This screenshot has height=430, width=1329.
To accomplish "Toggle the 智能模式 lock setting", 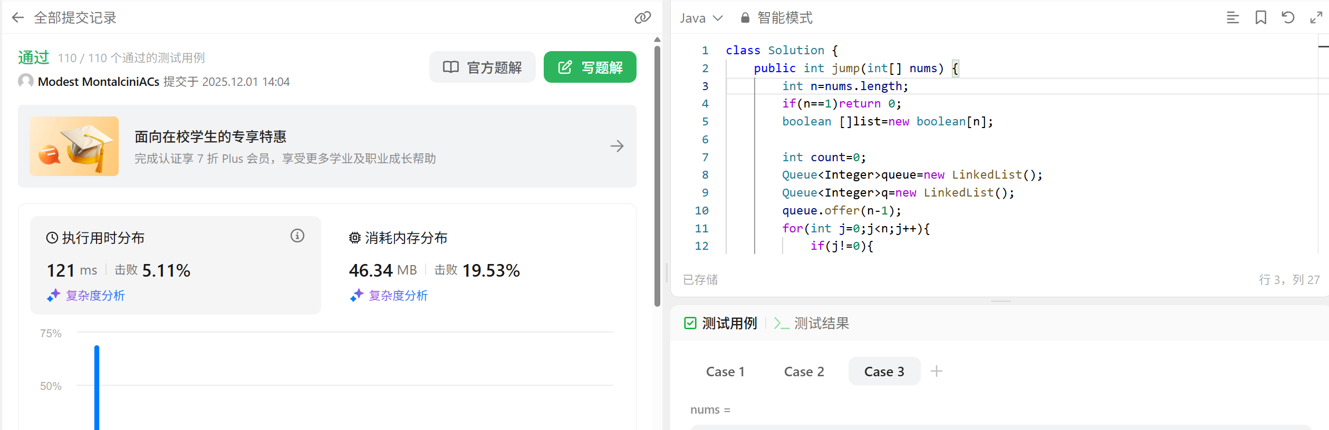I will 776,18.
